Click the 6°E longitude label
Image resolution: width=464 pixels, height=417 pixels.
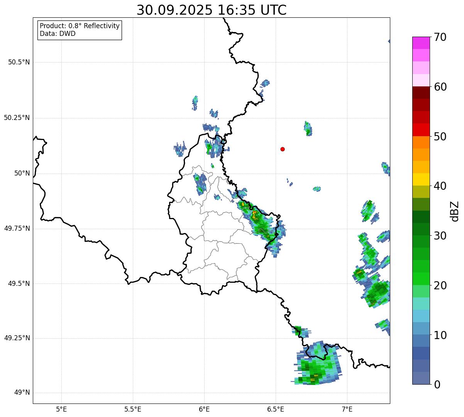click(x=204, y=409)
